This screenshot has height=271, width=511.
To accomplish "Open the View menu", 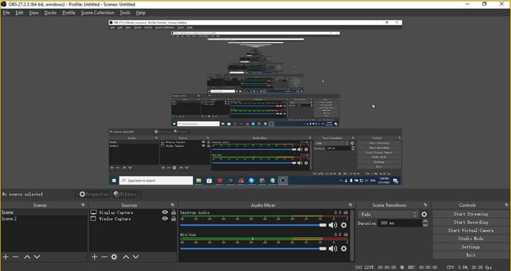I will (x=34, y=13).
